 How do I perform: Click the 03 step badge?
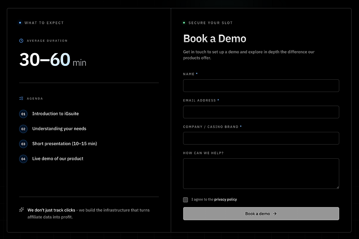[23, 144]
